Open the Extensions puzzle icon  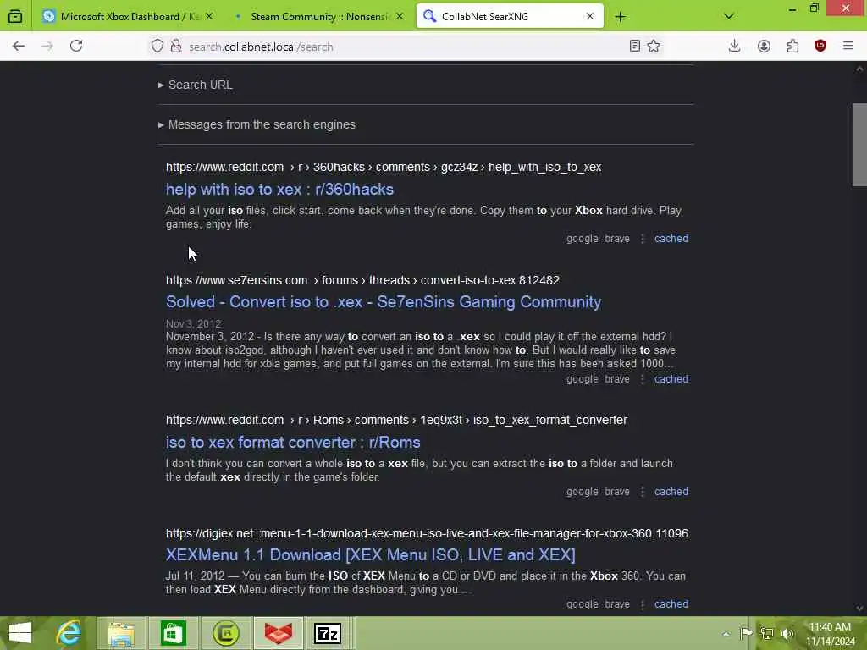click(792, 47)
